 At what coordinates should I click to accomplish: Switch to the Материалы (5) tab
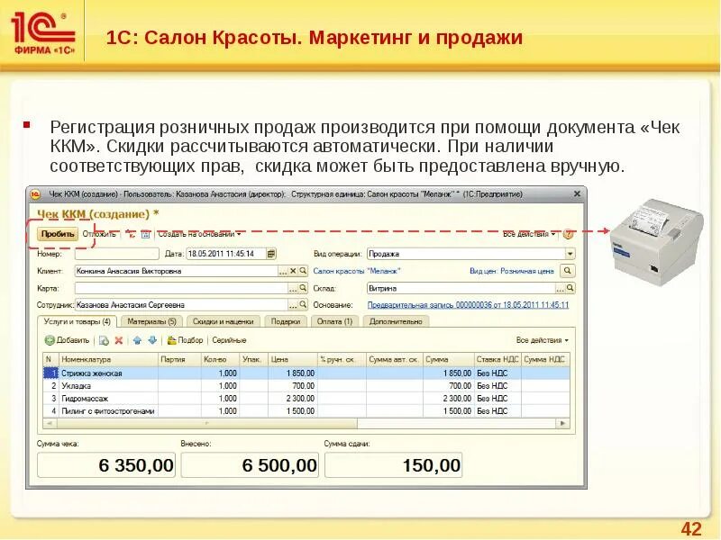151,321
